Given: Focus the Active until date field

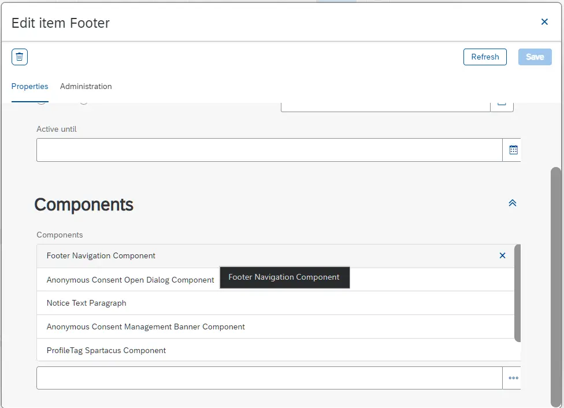Looking at the screenshot, I should pos(269,150).
